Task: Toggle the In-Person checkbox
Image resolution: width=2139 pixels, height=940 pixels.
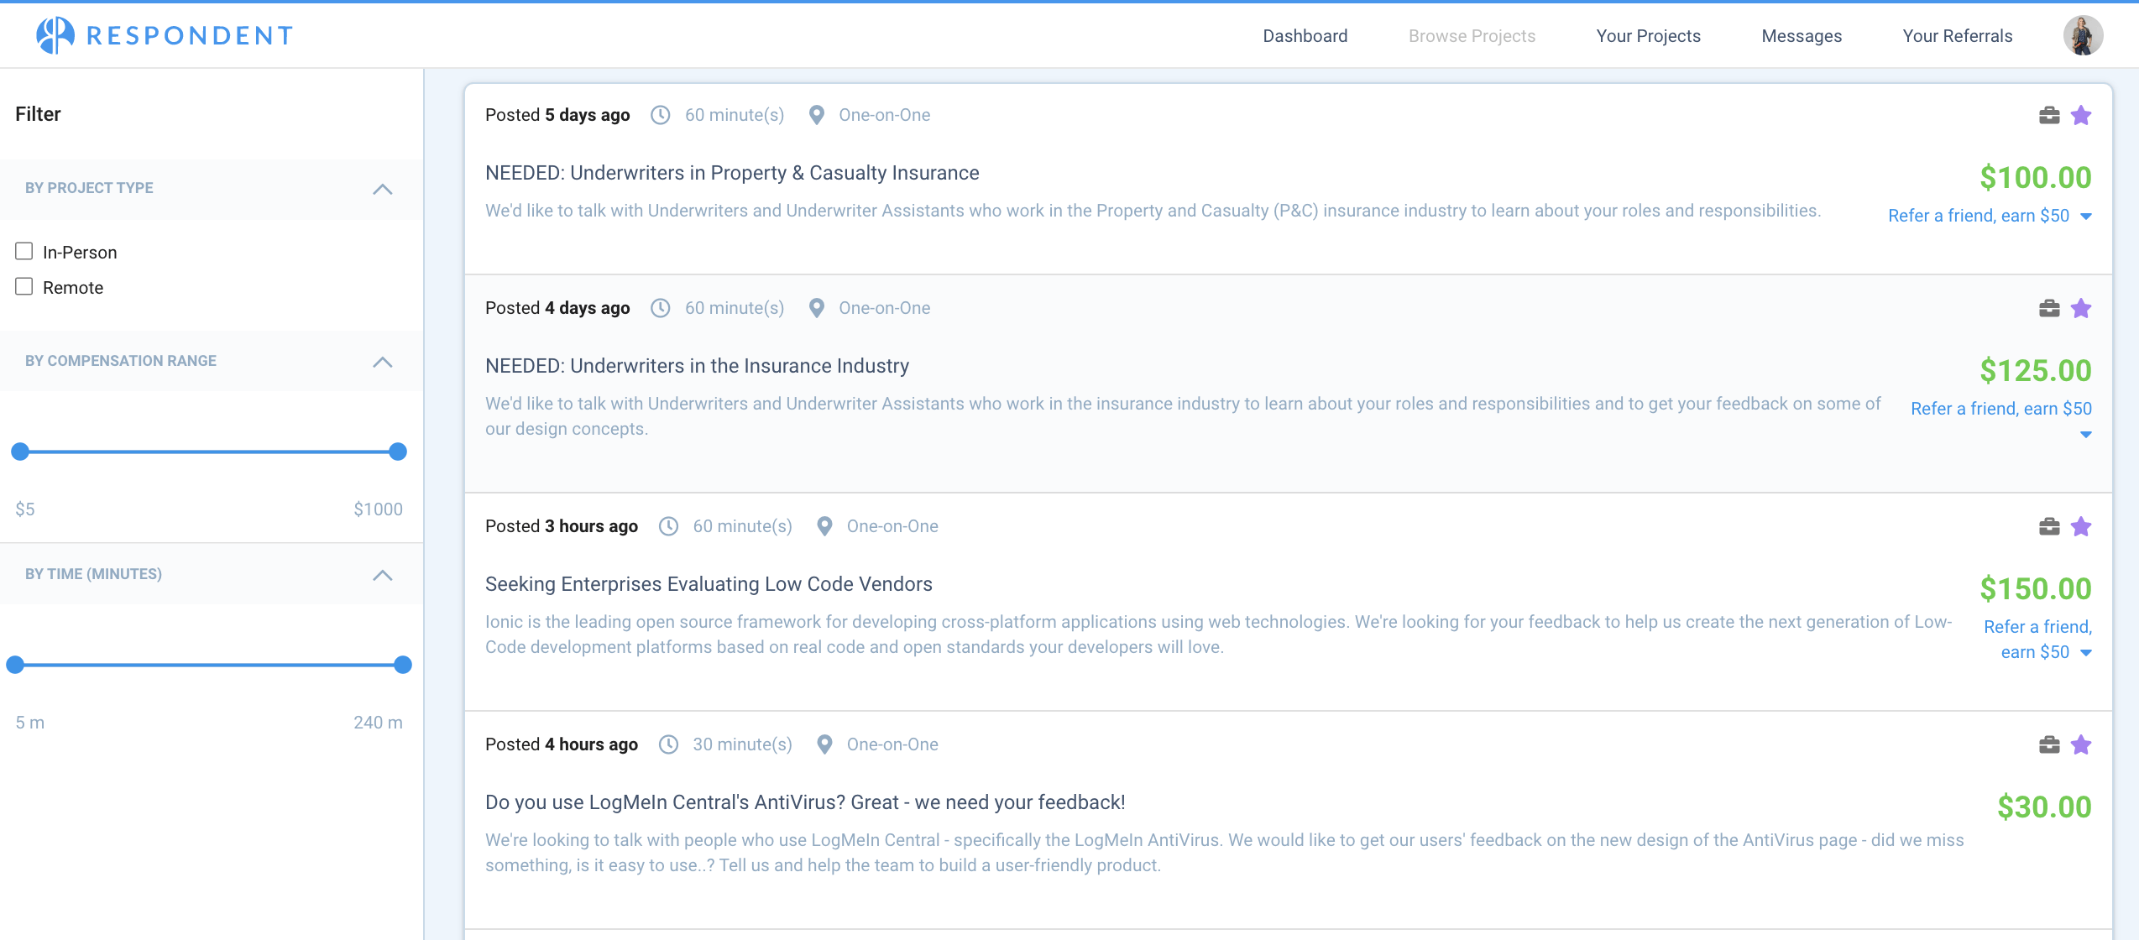Action: point(24,251)
